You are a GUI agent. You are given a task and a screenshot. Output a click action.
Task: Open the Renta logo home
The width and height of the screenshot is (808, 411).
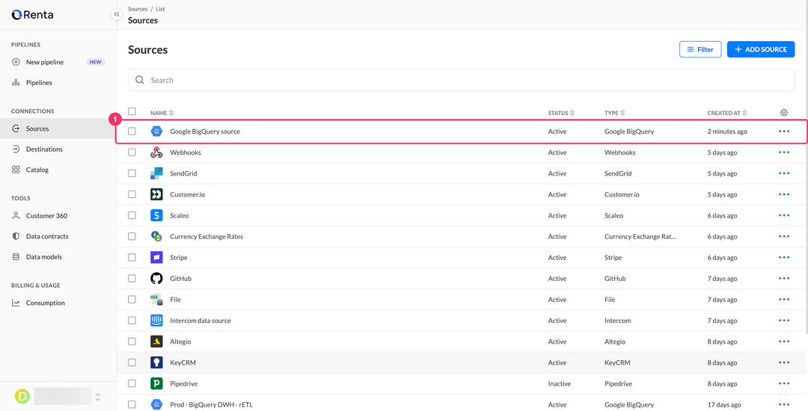[32, 14]
